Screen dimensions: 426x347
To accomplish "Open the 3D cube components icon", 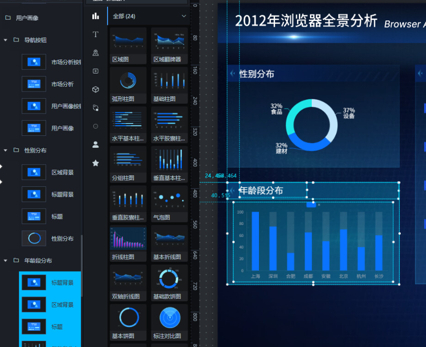I will point(95,89).
